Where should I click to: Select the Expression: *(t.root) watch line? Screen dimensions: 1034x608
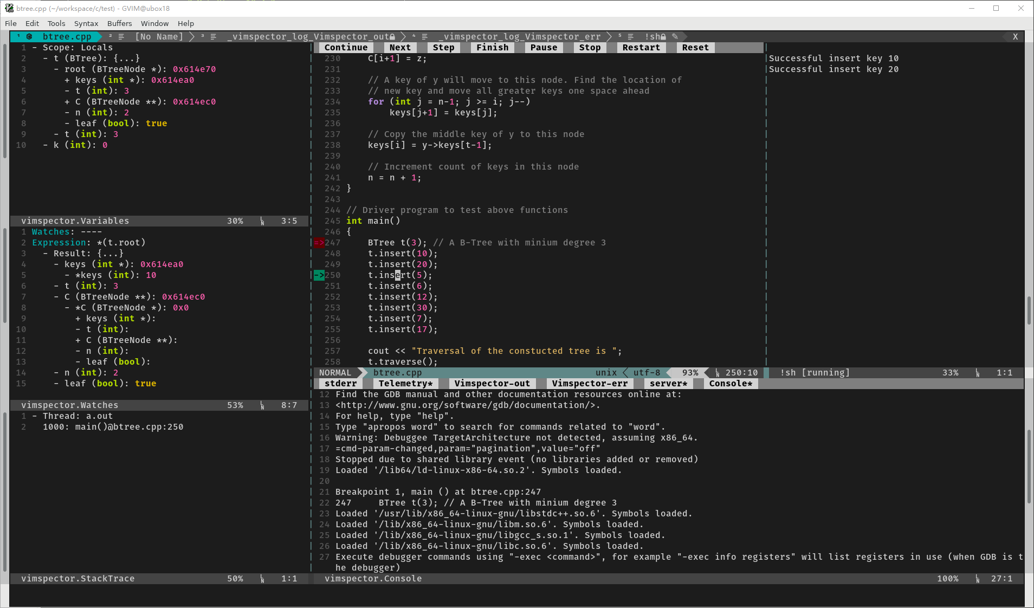point(88,243)
